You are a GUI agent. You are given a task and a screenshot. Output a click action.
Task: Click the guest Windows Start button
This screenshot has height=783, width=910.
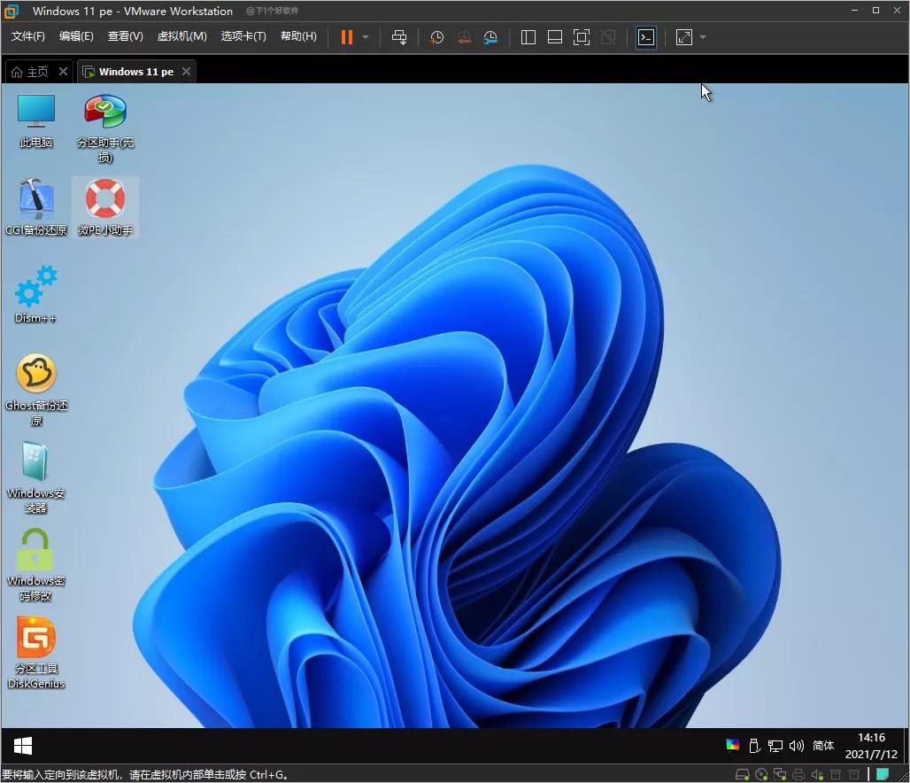tap(23, 746)
